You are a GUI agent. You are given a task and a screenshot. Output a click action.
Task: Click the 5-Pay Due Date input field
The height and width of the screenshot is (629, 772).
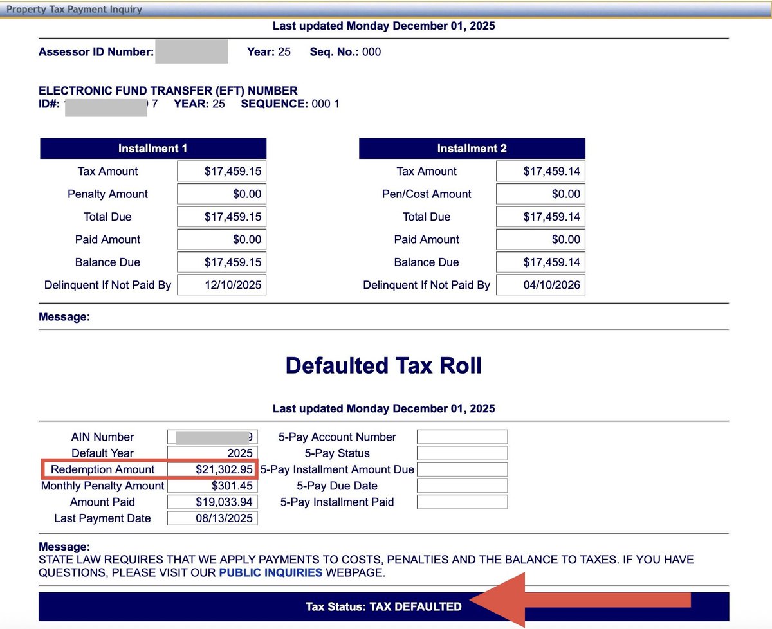click(x=461, y=486)
